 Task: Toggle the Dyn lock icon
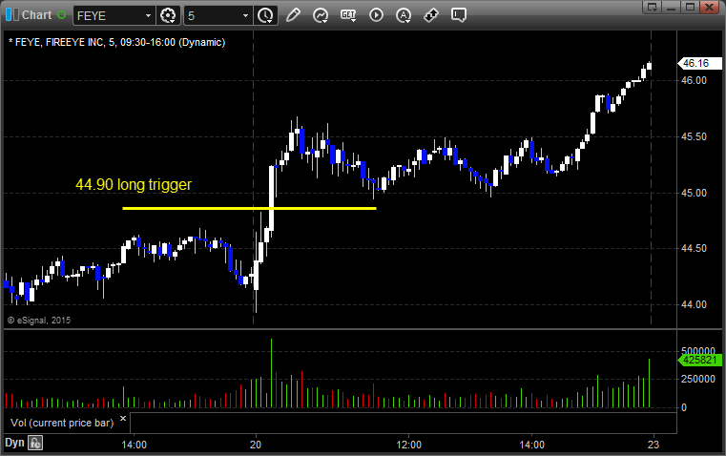pos(35,443)
